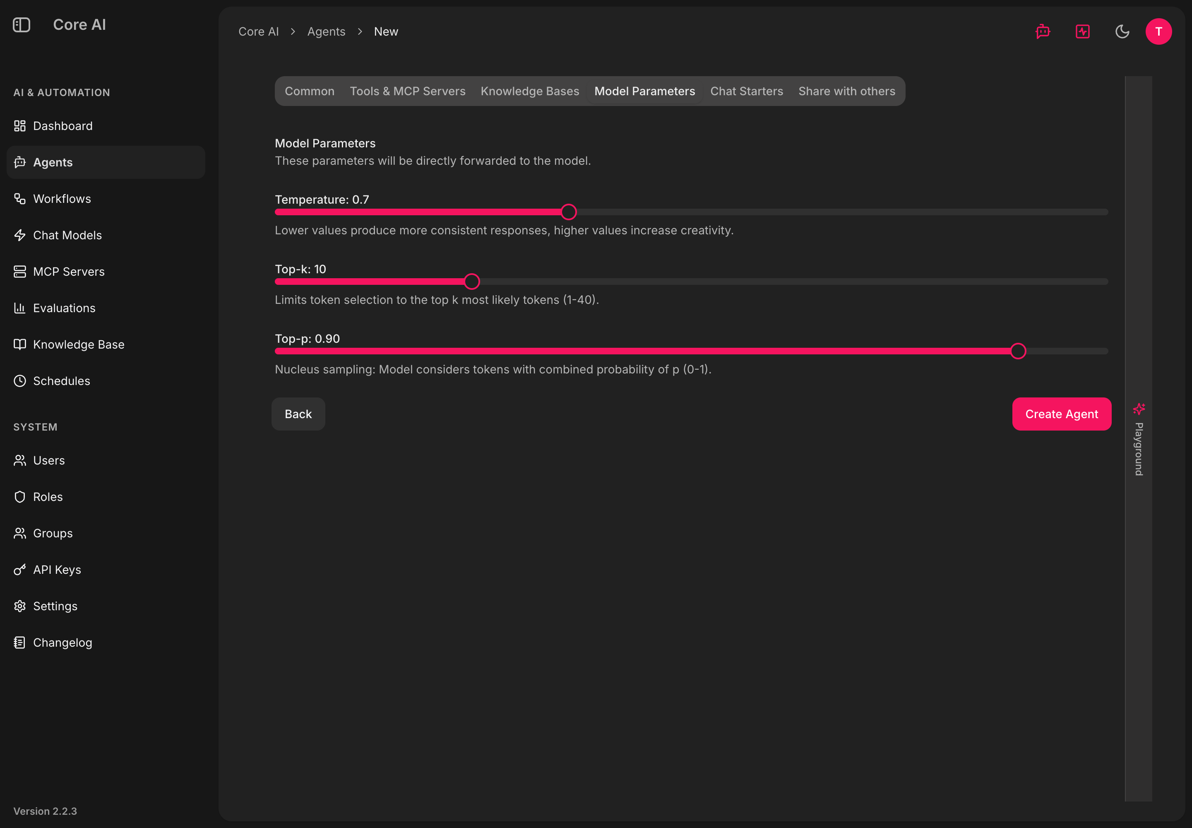This screenshot has height=828, width=1192.
Task: Open the Share with others tab
Action: click(846, 91)
